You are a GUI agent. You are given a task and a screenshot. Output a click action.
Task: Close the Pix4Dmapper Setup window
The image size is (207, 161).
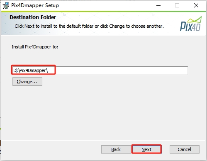(x=196, y=5)
